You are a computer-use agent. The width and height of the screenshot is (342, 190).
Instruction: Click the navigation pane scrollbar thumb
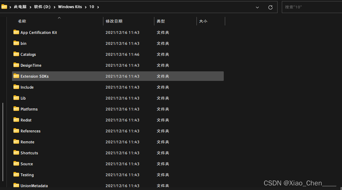[x=3, y=142]
